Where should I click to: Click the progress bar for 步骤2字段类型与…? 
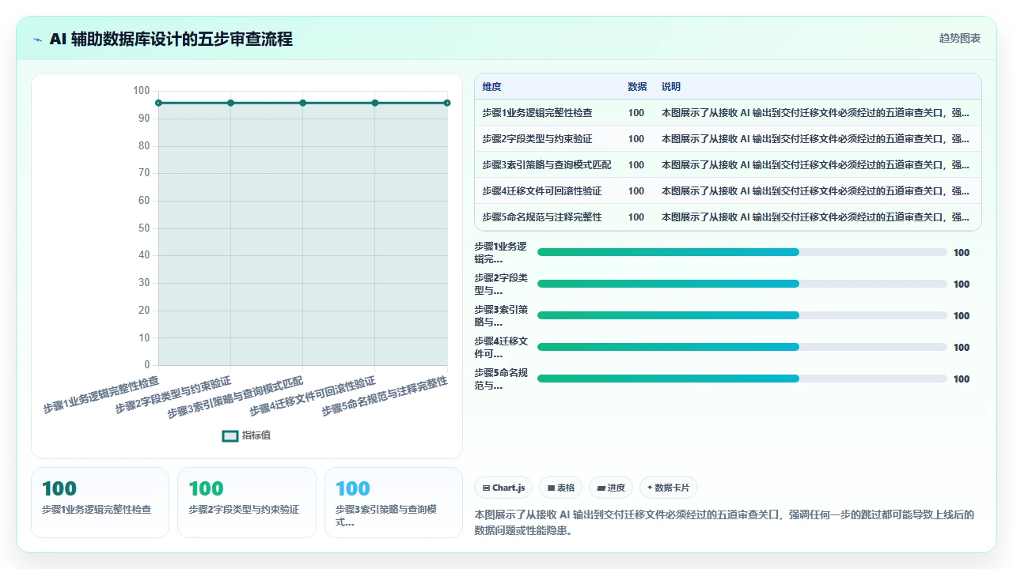coord(742,284)
